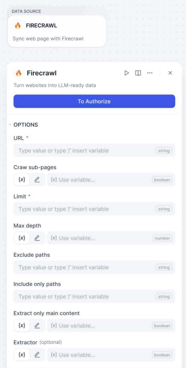Viewport: 186px width, 368px height.
Task: Close the Firecrawl configuration panel
Action: click(x=170, y=73)
